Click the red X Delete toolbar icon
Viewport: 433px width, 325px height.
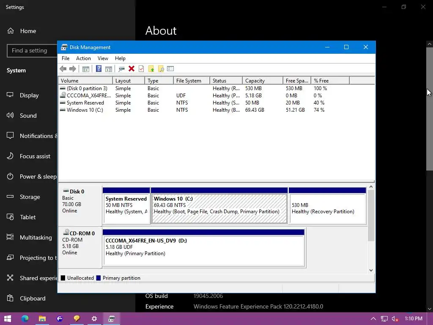point(132,69)
